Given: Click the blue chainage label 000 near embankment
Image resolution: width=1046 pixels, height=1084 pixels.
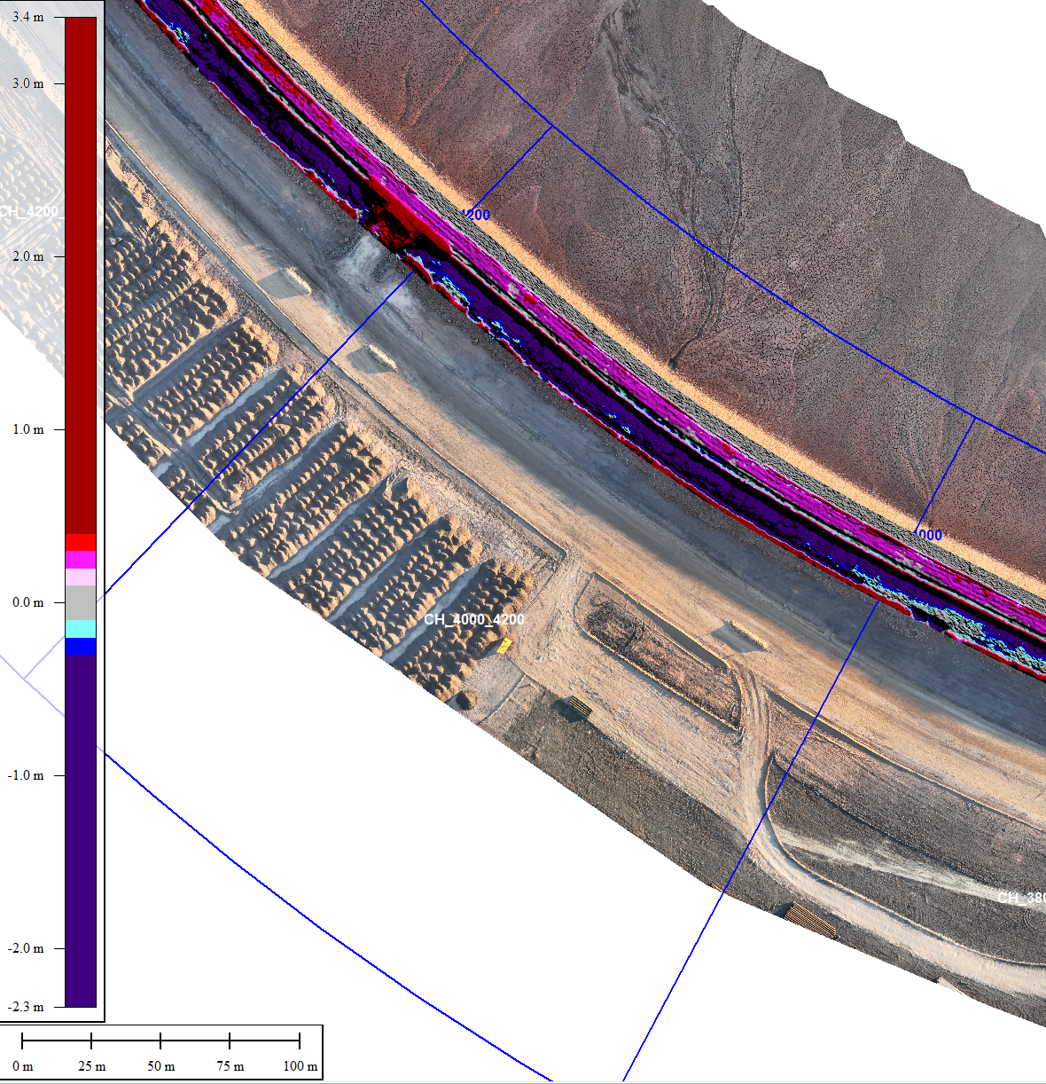Looking at the screenshot, I should coord(929,535).
